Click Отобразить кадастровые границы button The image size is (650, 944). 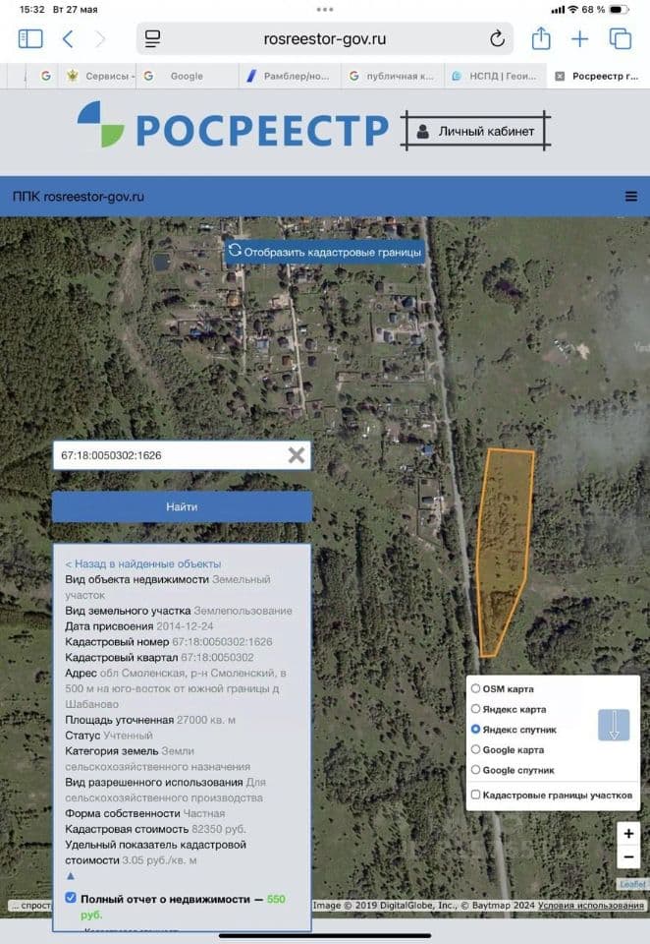325,252
